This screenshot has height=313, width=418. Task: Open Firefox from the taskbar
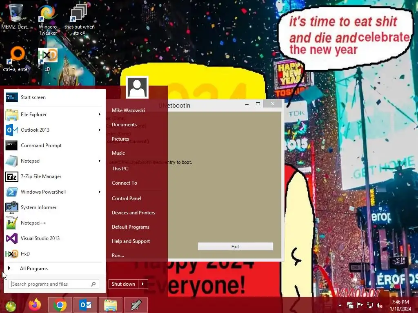coord(35,305)
